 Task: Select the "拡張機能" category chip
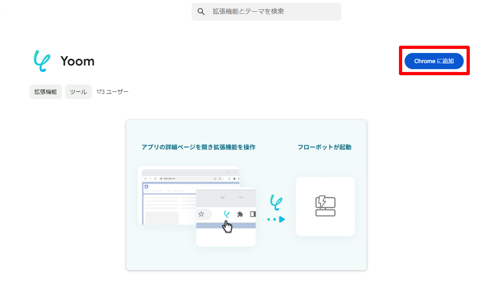pyautogui.click(x=46, y=92)
